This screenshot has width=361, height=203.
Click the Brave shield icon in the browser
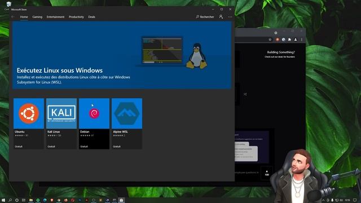pyautogui.click(x=278, y=39)
